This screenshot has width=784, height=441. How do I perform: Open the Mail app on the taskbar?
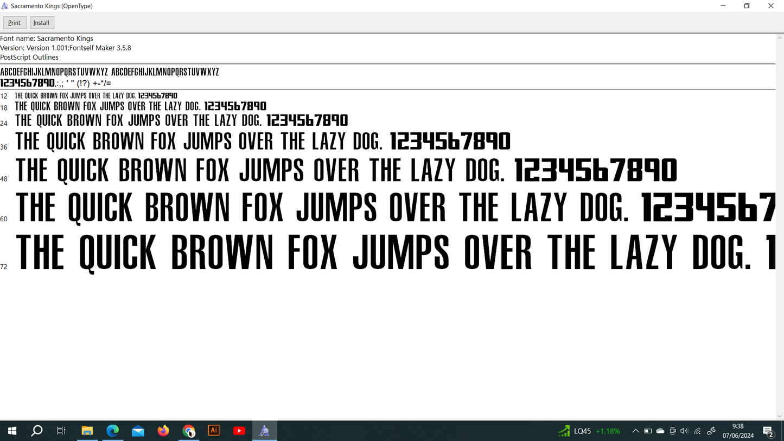pos(138,431)
